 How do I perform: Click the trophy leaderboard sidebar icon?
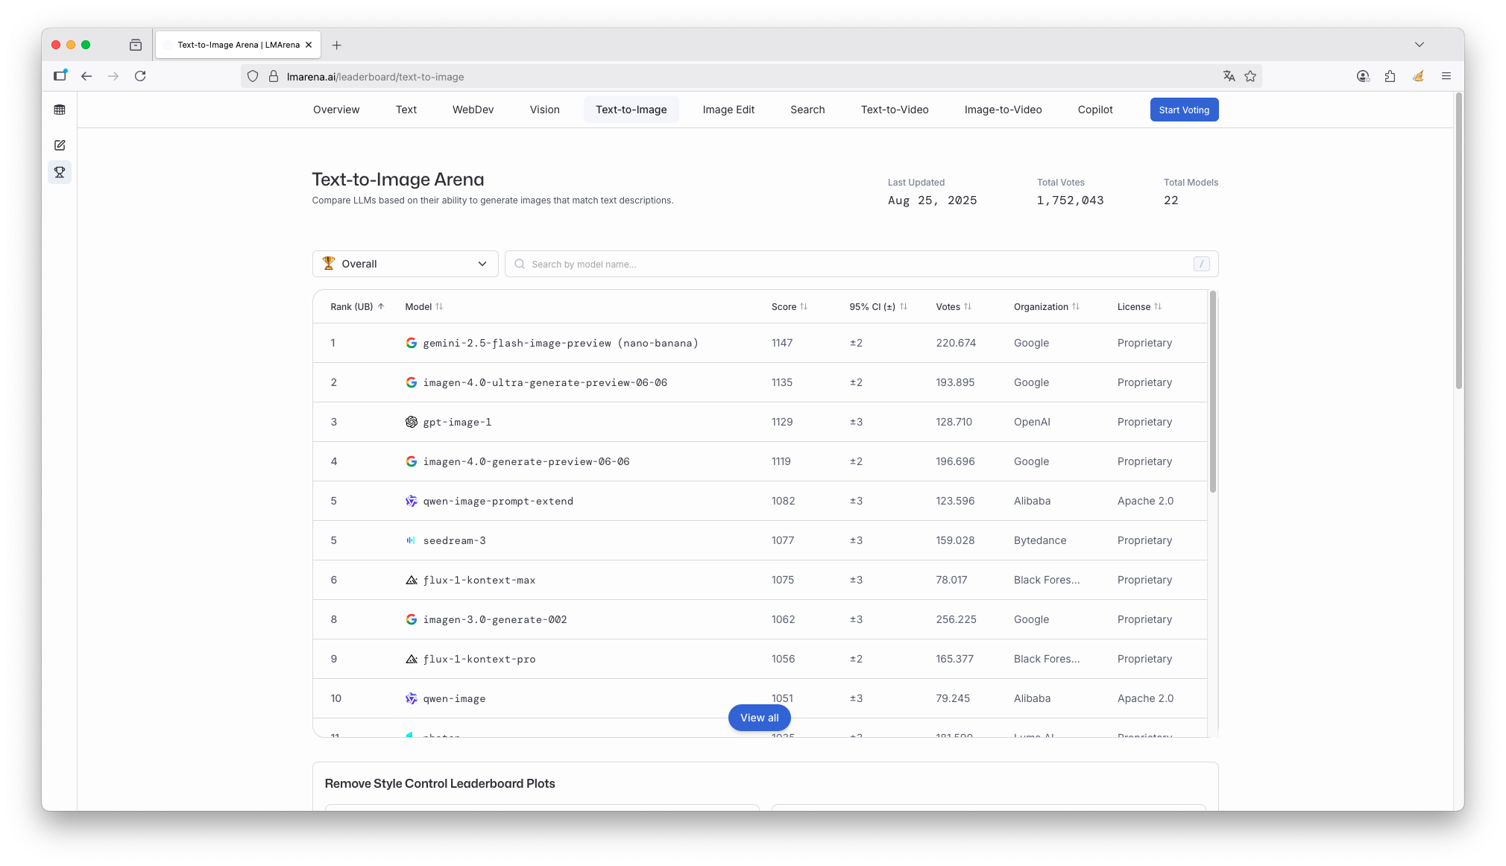pos(60,172)
